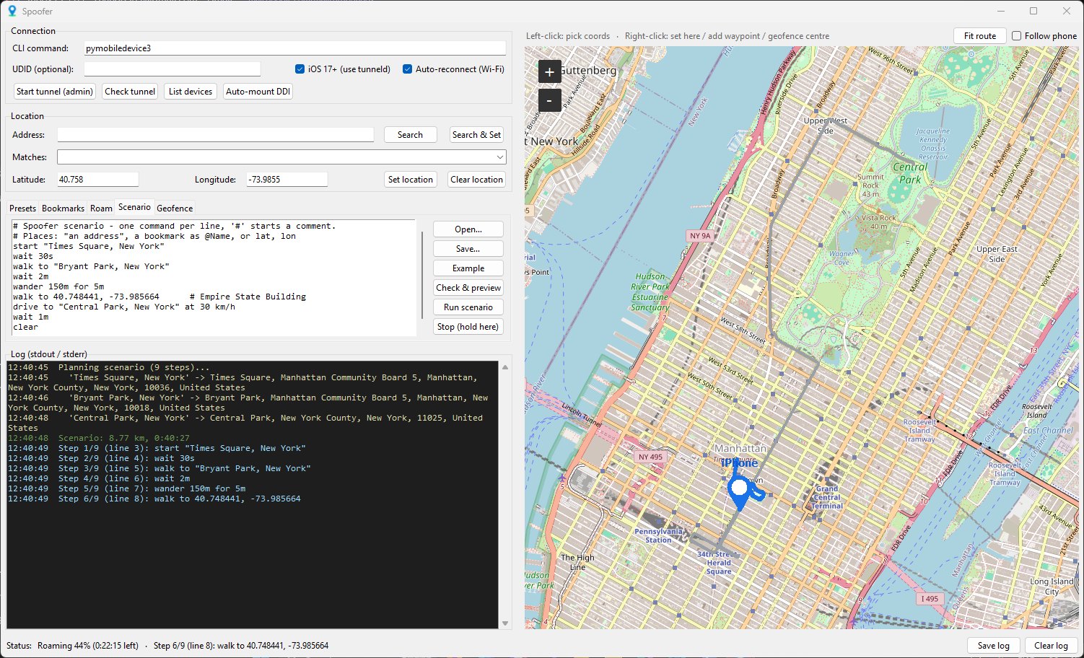Image resolution: width=1084 pixels, height=658 pixels.
Task: Click into the Address input field
Action: 216,135
